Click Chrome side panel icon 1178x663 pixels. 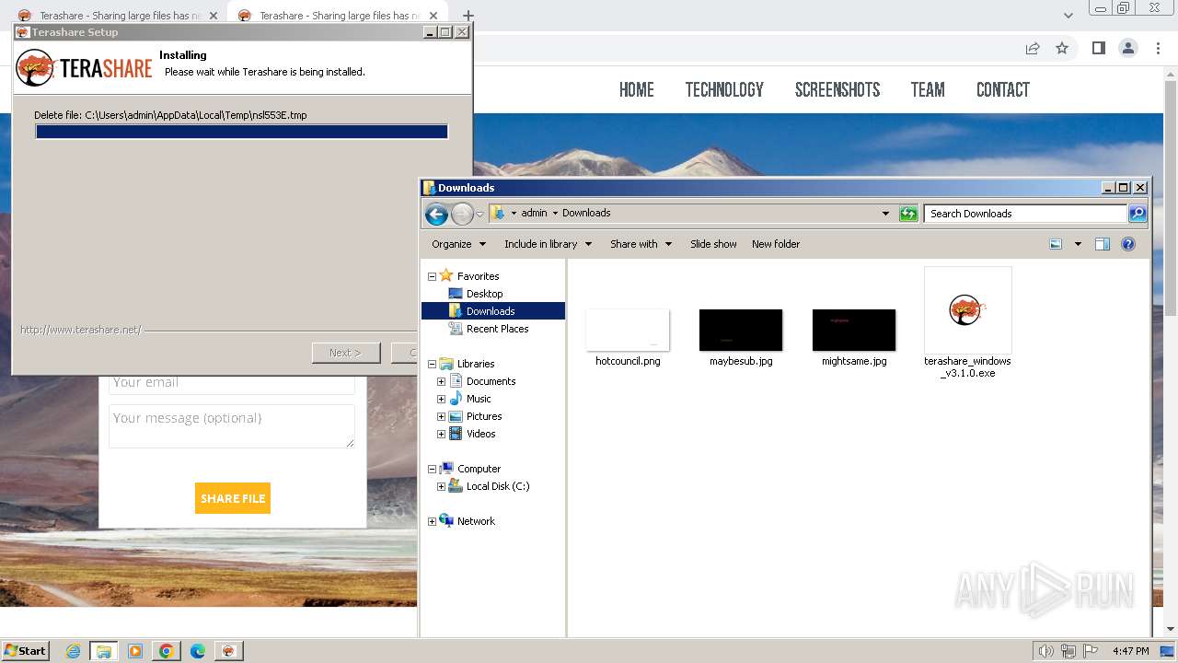[x=1098, y=48]
